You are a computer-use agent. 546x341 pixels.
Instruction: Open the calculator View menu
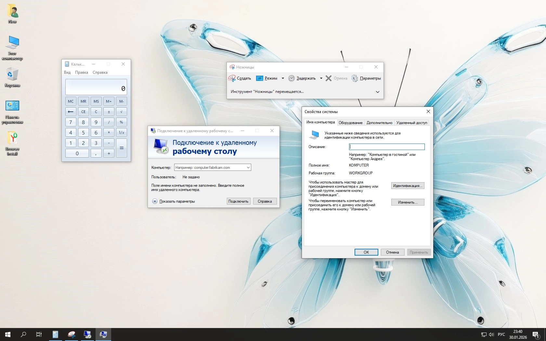tap(67, 72)
